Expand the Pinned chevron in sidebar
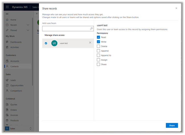The height and width of the screenshot is (135, 185). pyautogui.click(x=28, y=30)
